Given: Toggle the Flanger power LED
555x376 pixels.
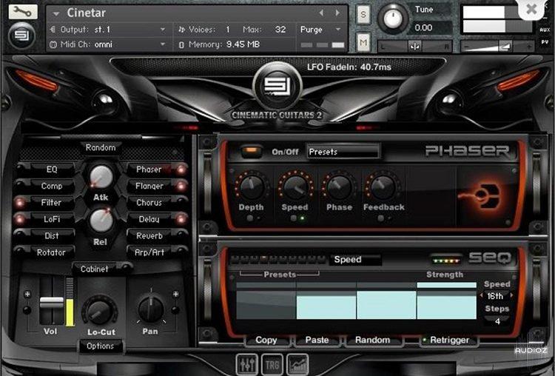Looking at the screenshot, I should pos(181,186).
